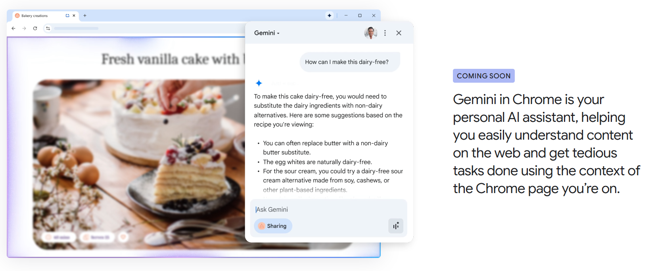650x271 pixels.
Task: Click the vanilla cake photo
Action: (x=139, y=164)
